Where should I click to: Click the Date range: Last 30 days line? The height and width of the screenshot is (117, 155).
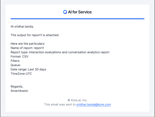coord(28,69)
